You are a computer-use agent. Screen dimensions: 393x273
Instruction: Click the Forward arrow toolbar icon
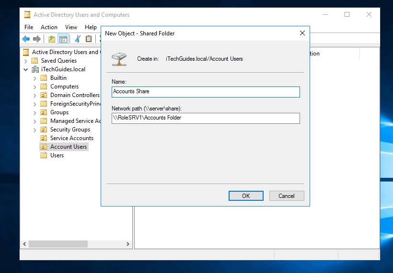click(x=36, y=39)
